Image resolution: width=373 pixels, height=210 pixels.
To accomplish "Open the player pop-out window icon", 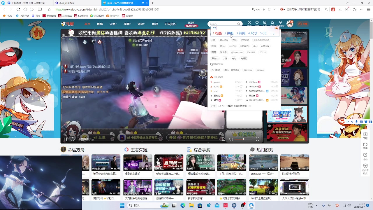I will click(224, 139).
